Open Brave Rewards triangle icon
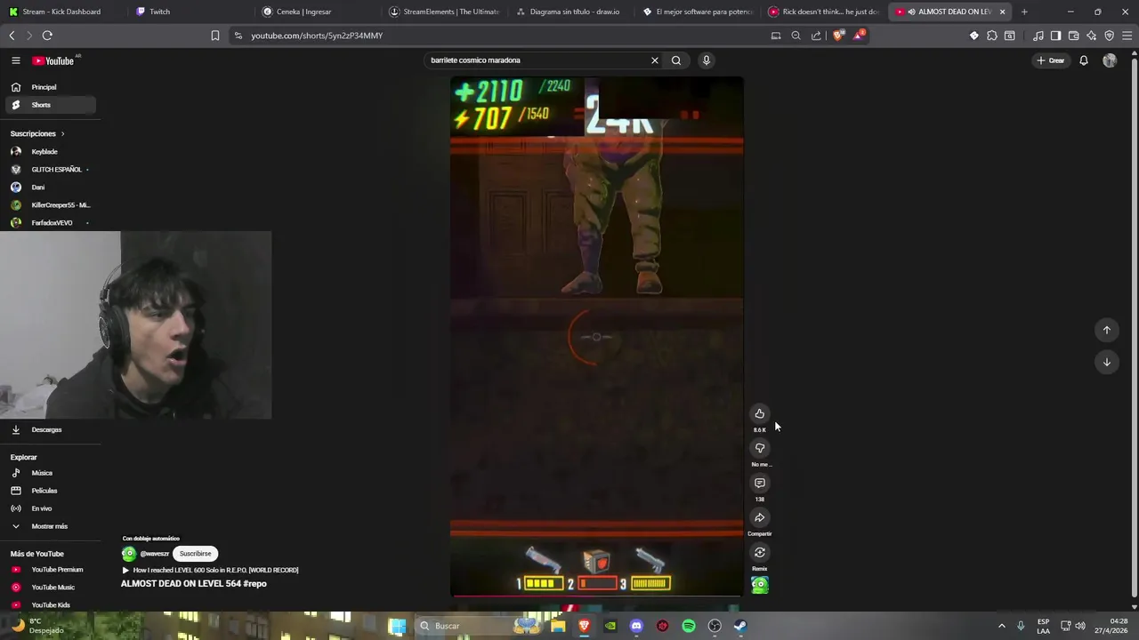The width and height of the screenshot is (1139, 640). pyautogui.click(x=859, y=36)
